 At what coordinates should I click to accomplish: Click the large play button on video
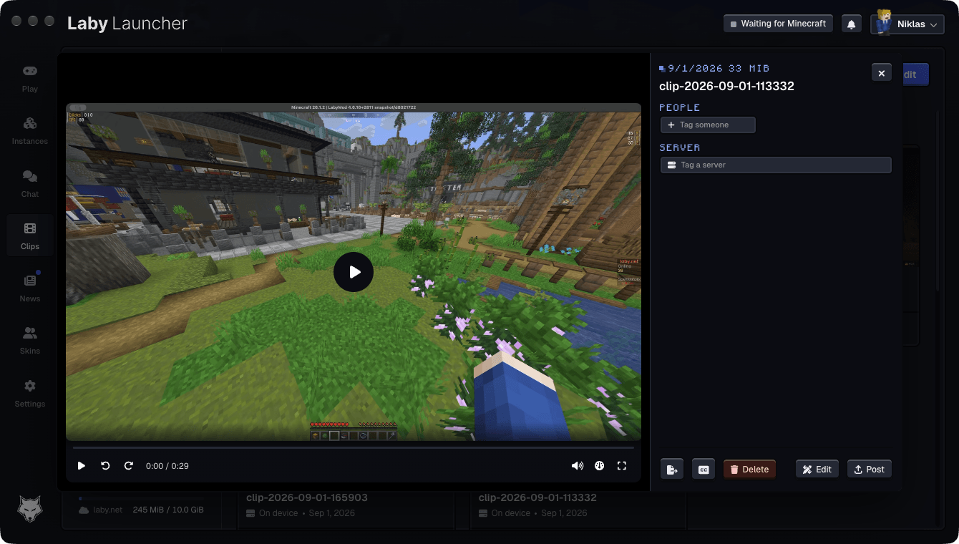pos(354,272)
